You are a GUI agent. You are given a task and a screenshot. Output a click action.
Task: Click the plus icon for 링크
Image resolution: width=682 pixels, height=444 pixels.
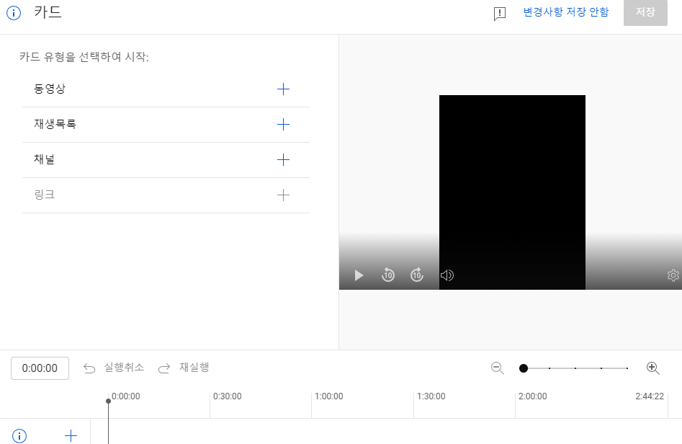283,195
